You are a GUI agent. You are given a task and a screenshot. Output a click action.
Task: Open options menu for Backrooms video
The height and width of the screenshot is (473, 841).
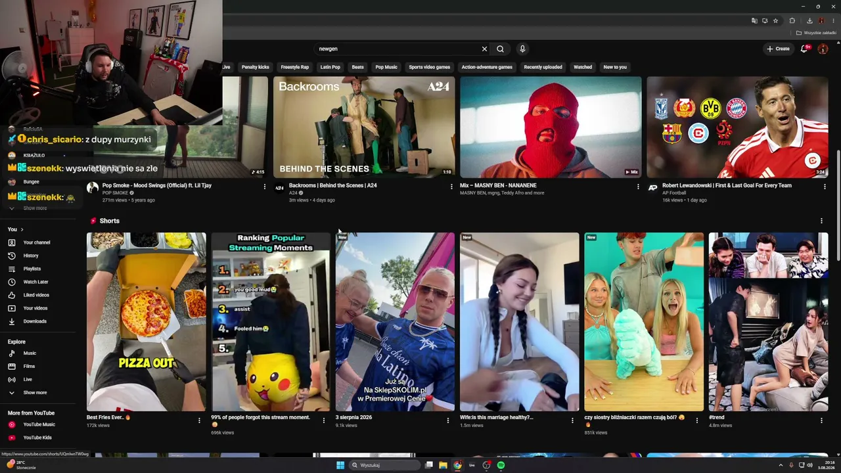pyautogui.click(x=451, y=187)
